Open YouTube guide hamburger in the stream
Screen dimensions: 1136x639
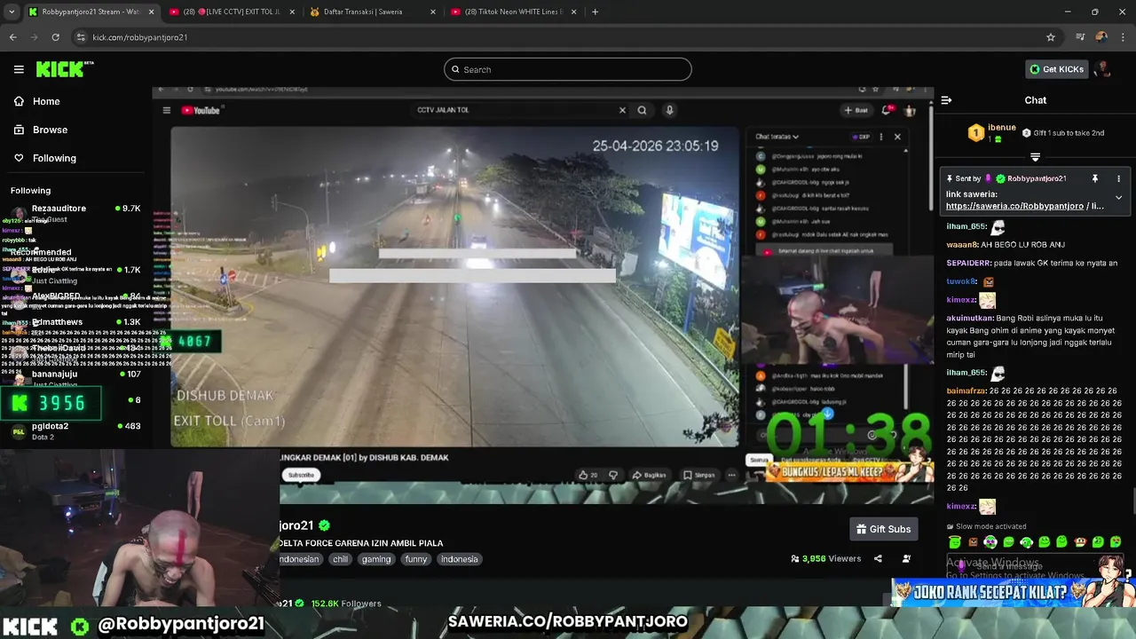(x=166, y=110)
